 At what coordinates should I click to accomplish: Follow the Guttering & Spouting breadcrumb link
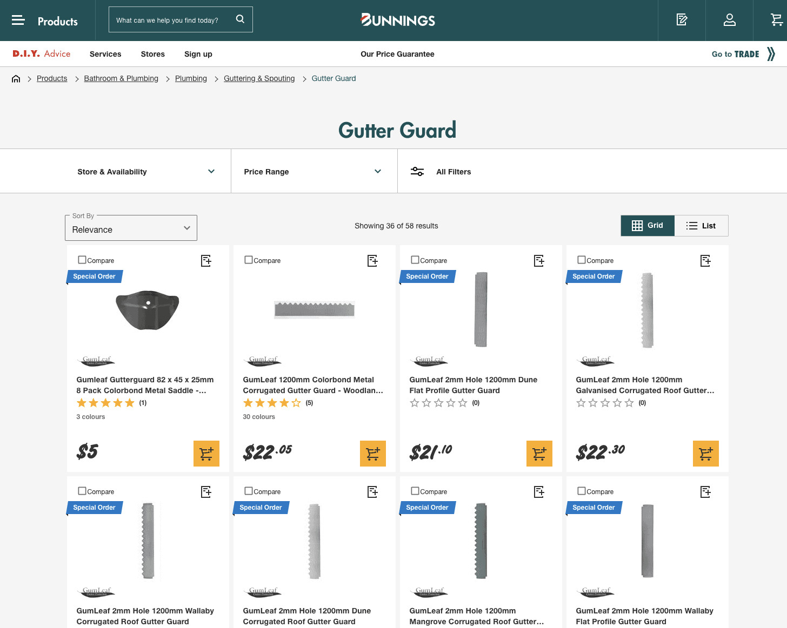tap(259, 78)
